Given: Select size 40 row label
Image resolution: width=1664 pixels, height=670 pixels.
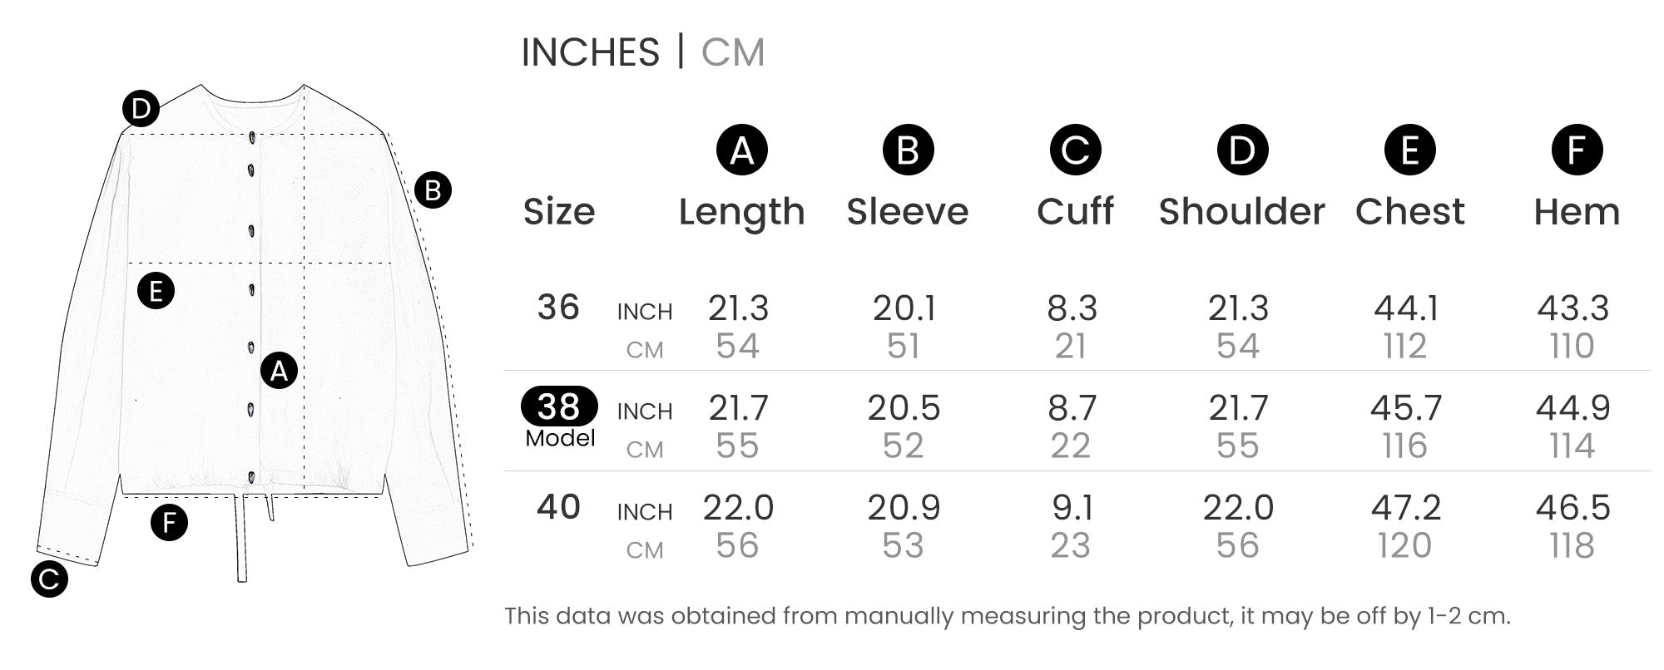Looking at the screenshot, I should coord(558,507).
